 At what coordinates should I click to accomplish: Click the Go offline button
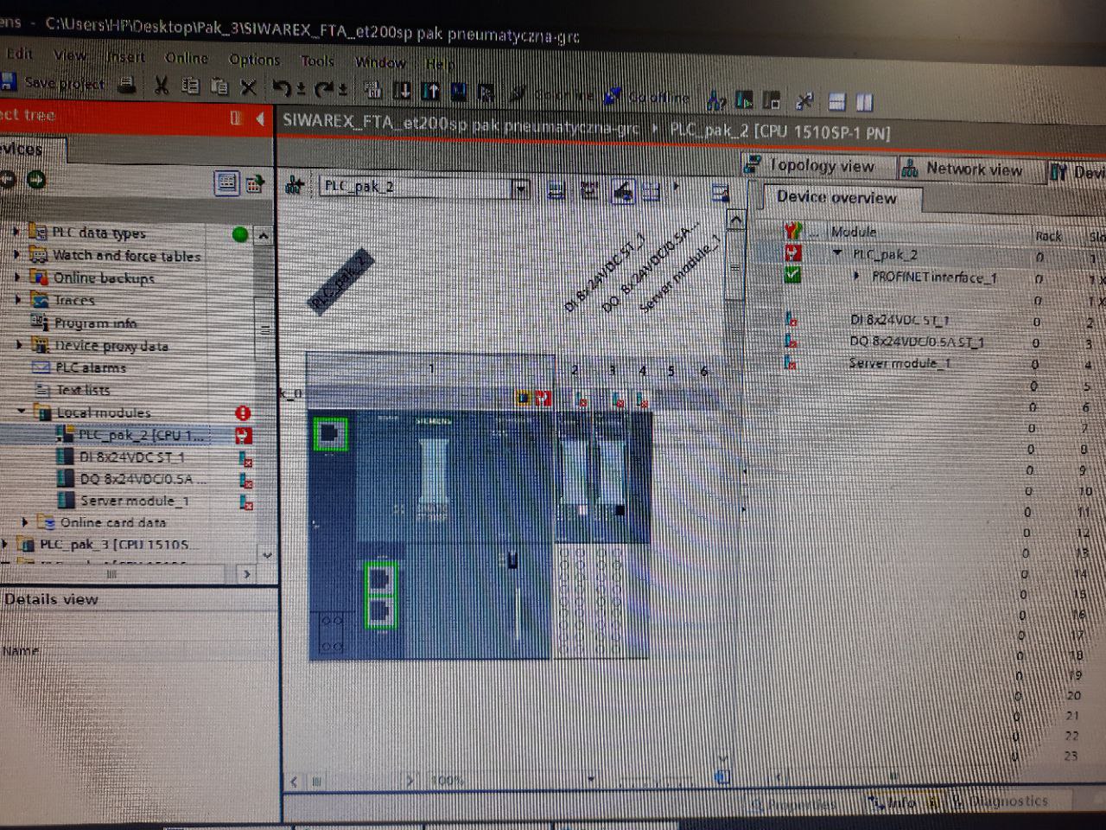pos(647,97)
